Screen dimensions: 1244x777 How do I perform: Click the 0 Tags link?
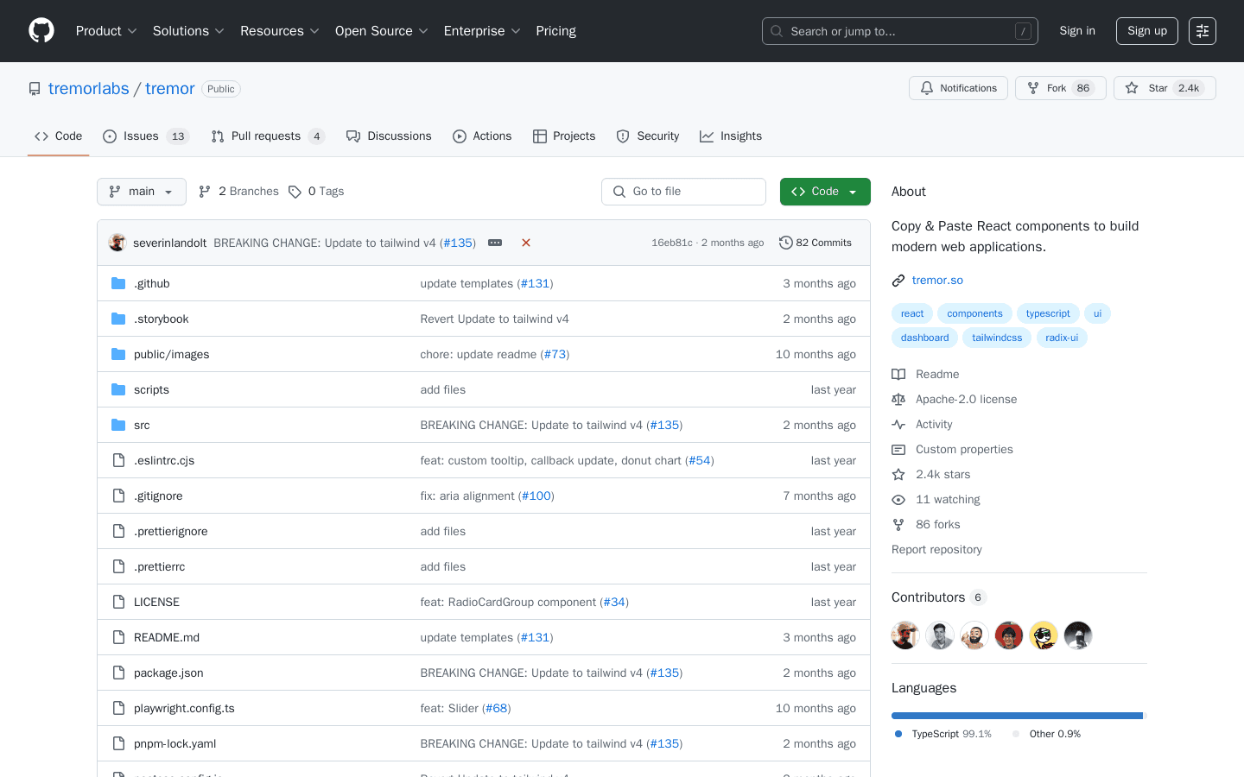(x=317, y=192)
